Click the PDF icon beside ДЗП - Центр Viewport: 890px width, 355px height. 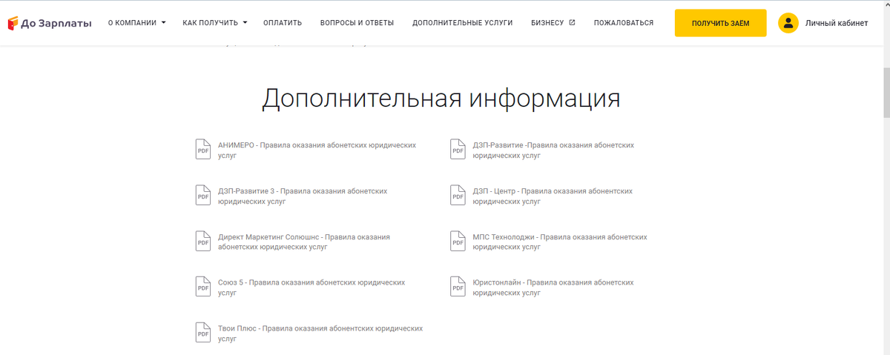click(458, 195)
